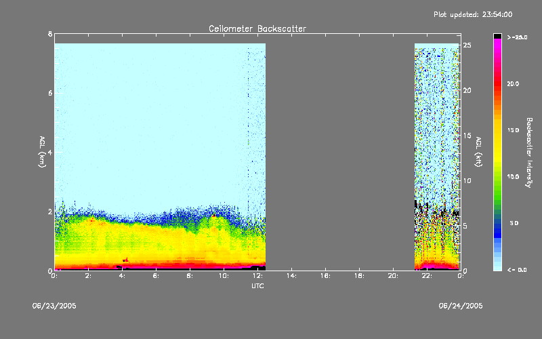Click the 15 tick on the kft axis

467,136
